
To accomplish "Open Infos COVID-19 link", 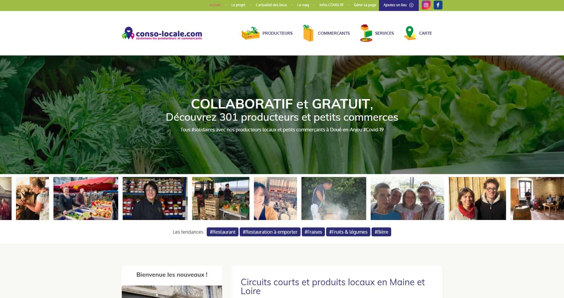I will pos(331,5).
